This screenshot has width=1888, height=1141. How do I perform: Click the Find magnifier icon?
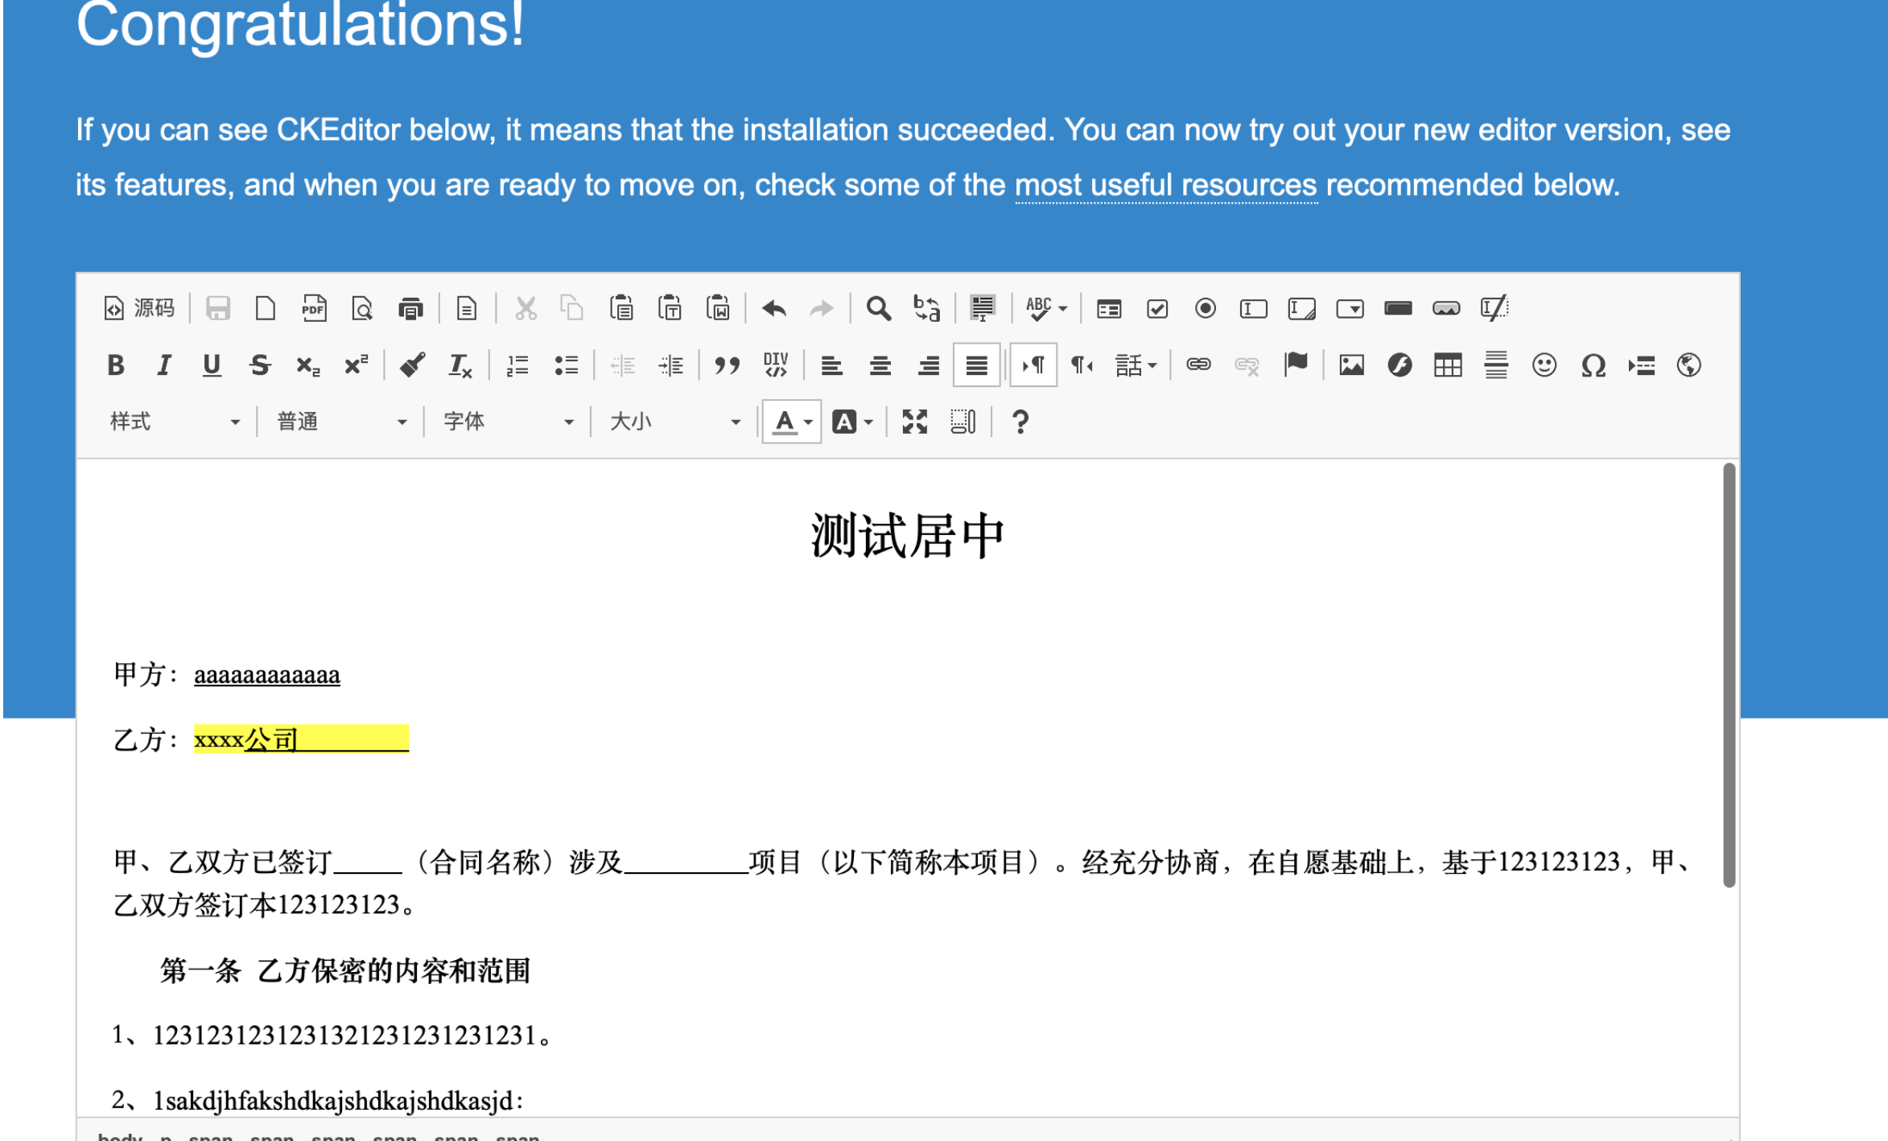(x=878, y=308)
